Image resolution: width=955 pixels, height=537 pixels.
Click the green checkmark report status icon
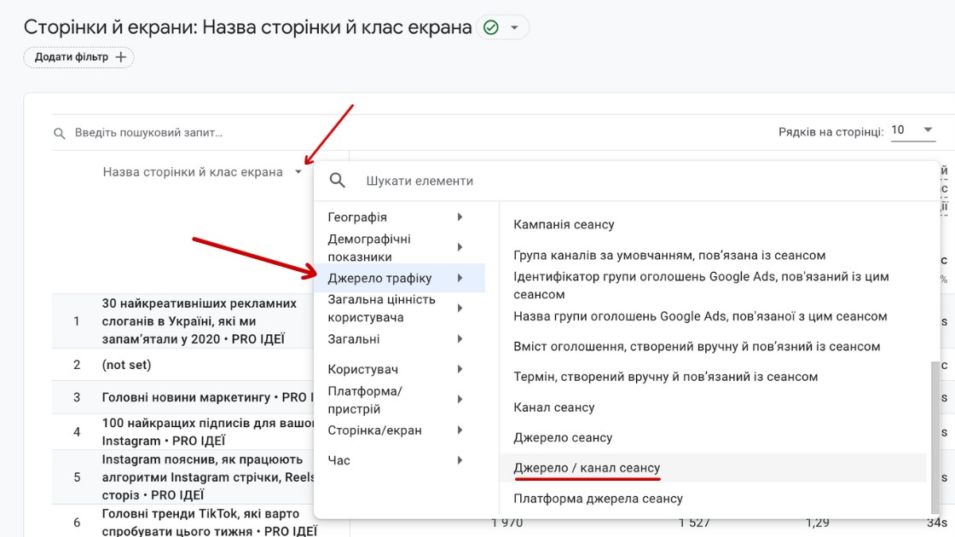pos(491,27)
